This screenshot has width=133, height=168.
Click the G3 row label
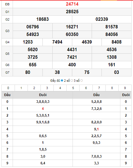pyautogui.click(x=7, y=31)
